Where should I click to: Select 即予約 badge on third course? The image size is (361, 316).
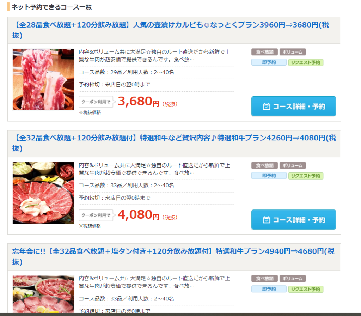pos(269,289)
